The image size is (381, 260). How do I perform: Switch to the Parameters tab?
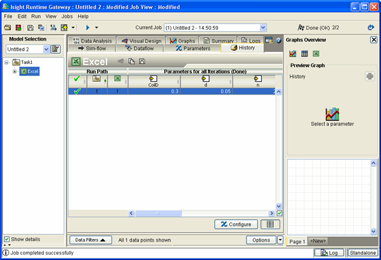(x=193, y=48)
